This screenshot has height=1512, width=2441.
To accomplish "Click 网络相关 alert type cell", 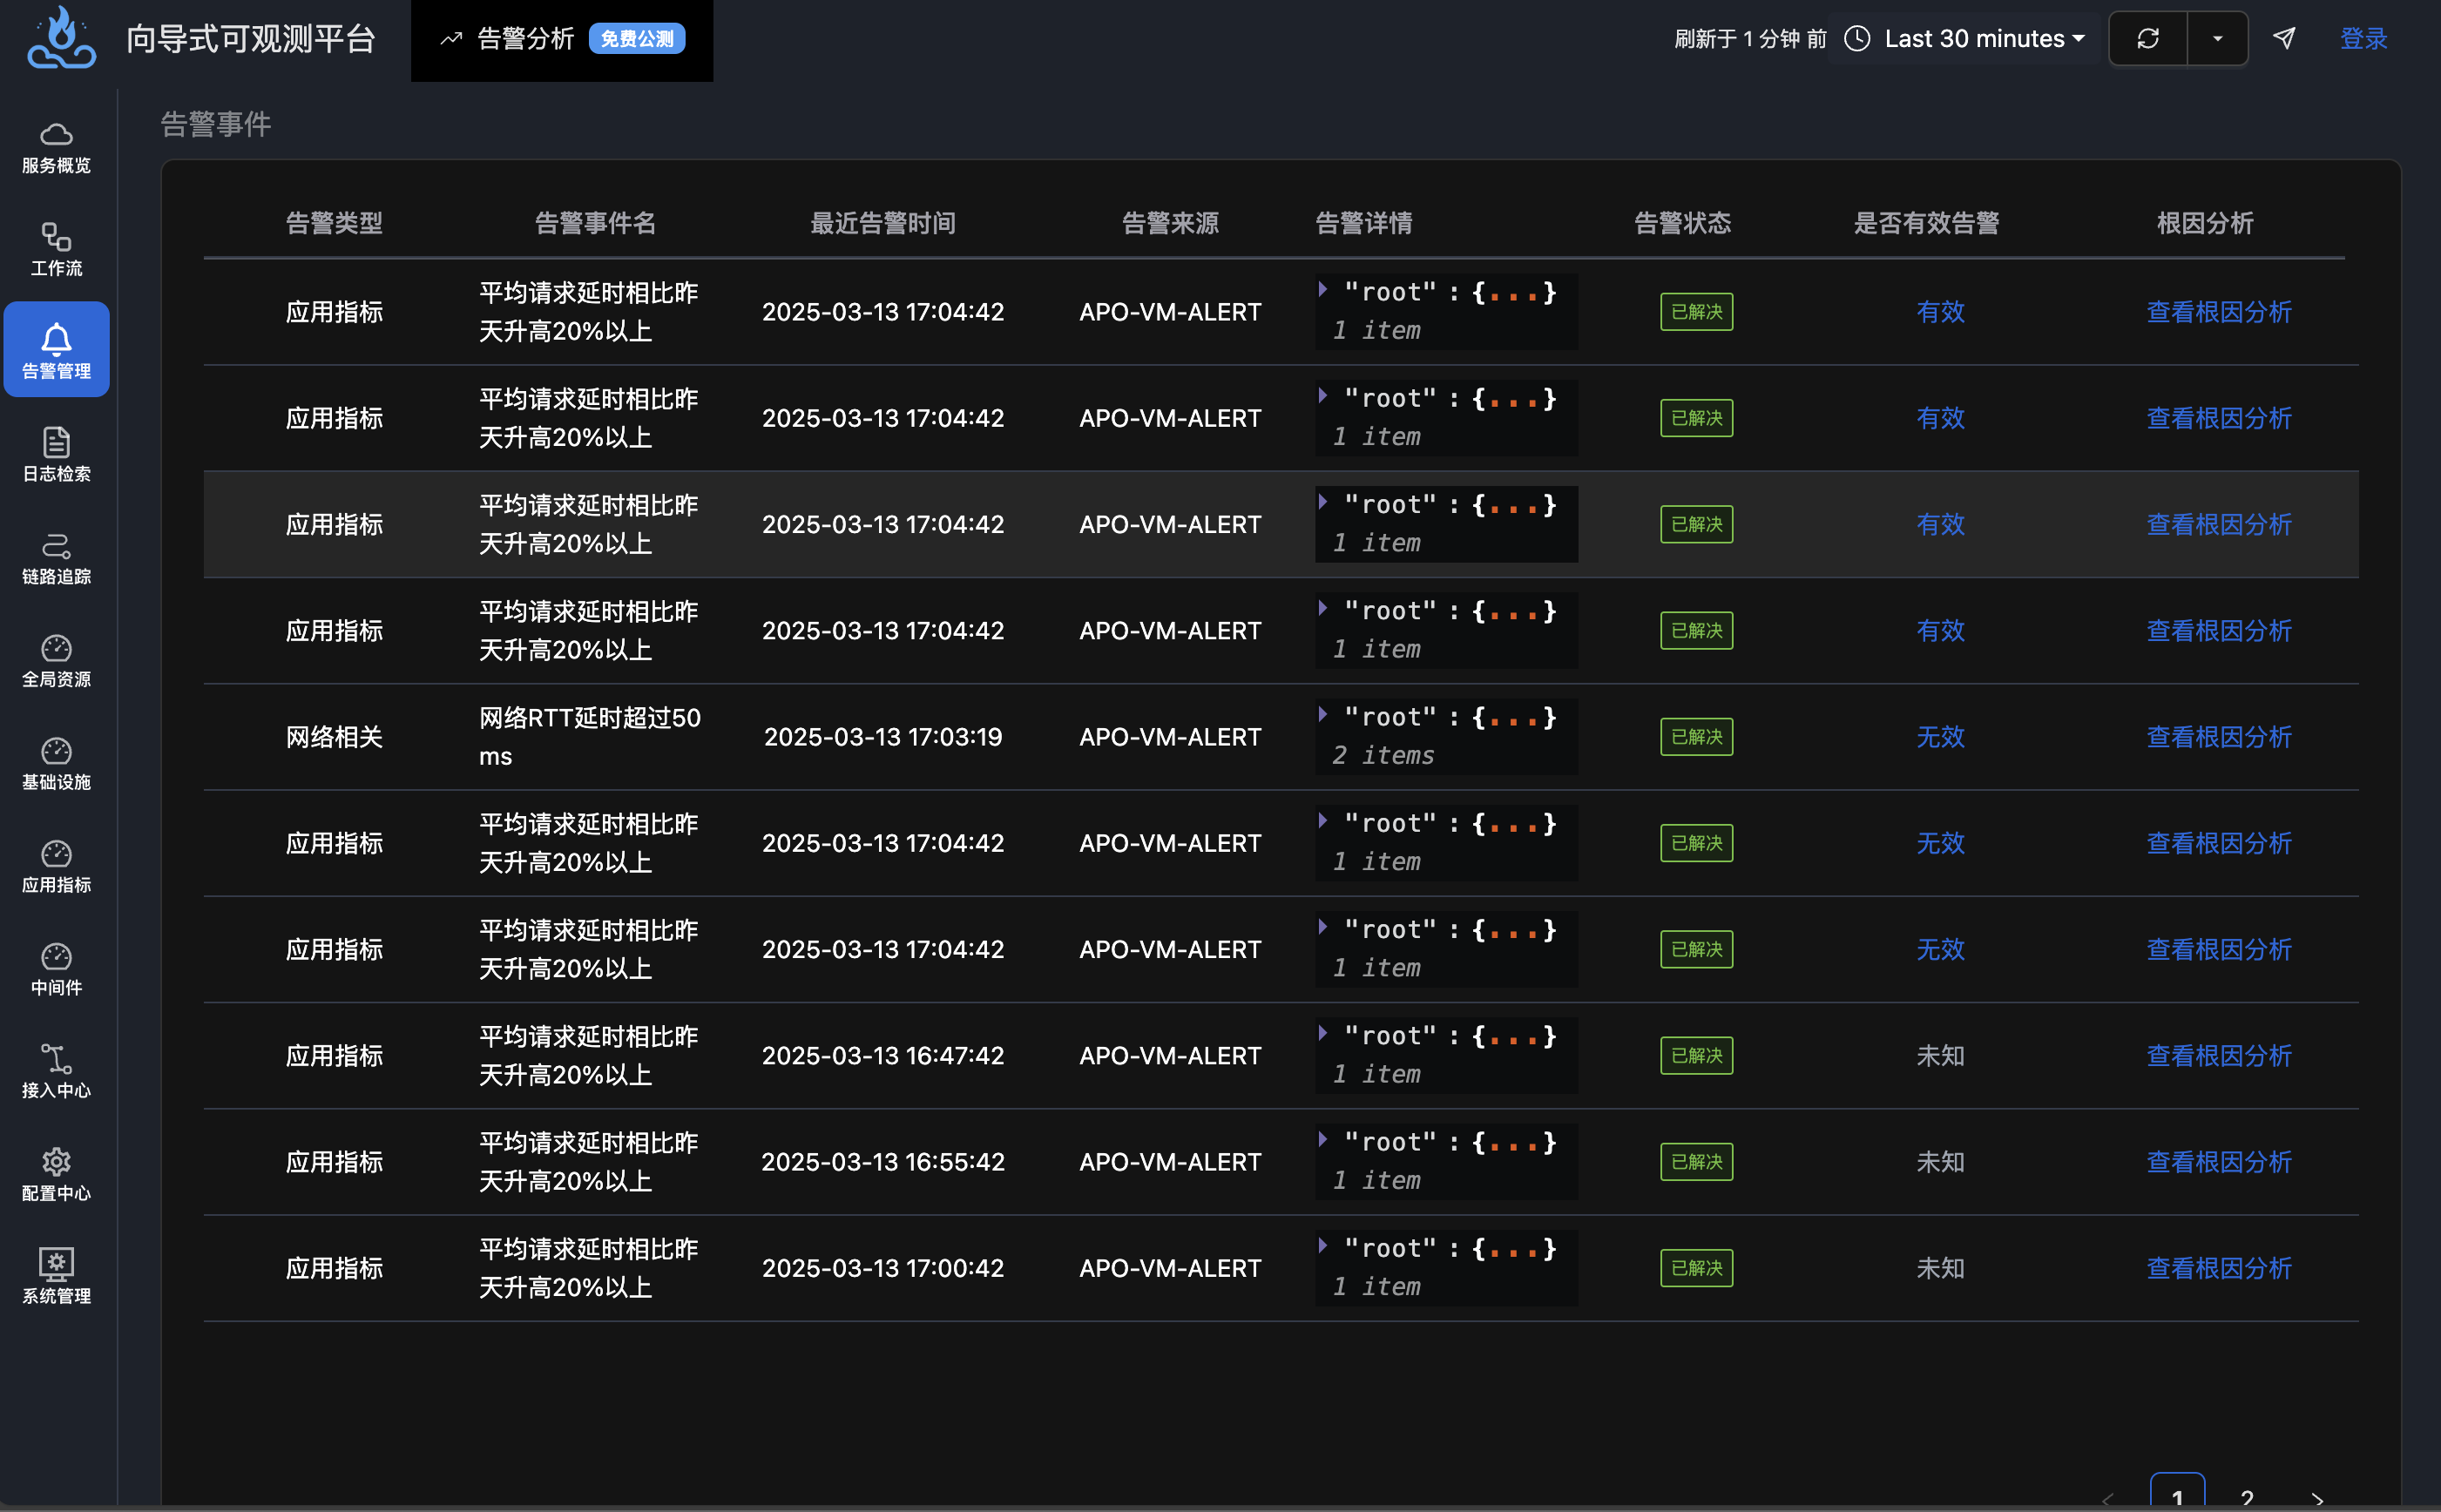I will point(334,737).
